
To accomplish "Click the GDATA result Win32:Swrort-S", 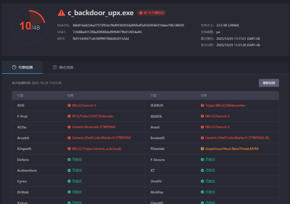I will tap(217, 116).
